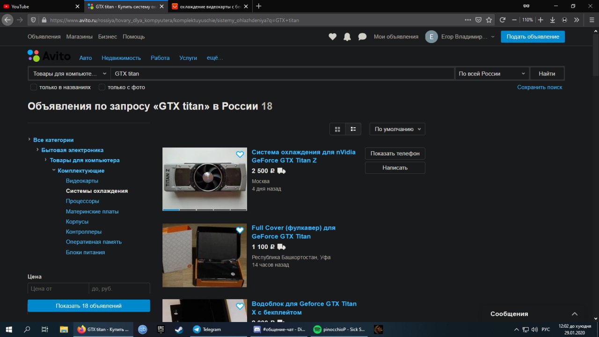Click 'Подать объявление' button

533,37
